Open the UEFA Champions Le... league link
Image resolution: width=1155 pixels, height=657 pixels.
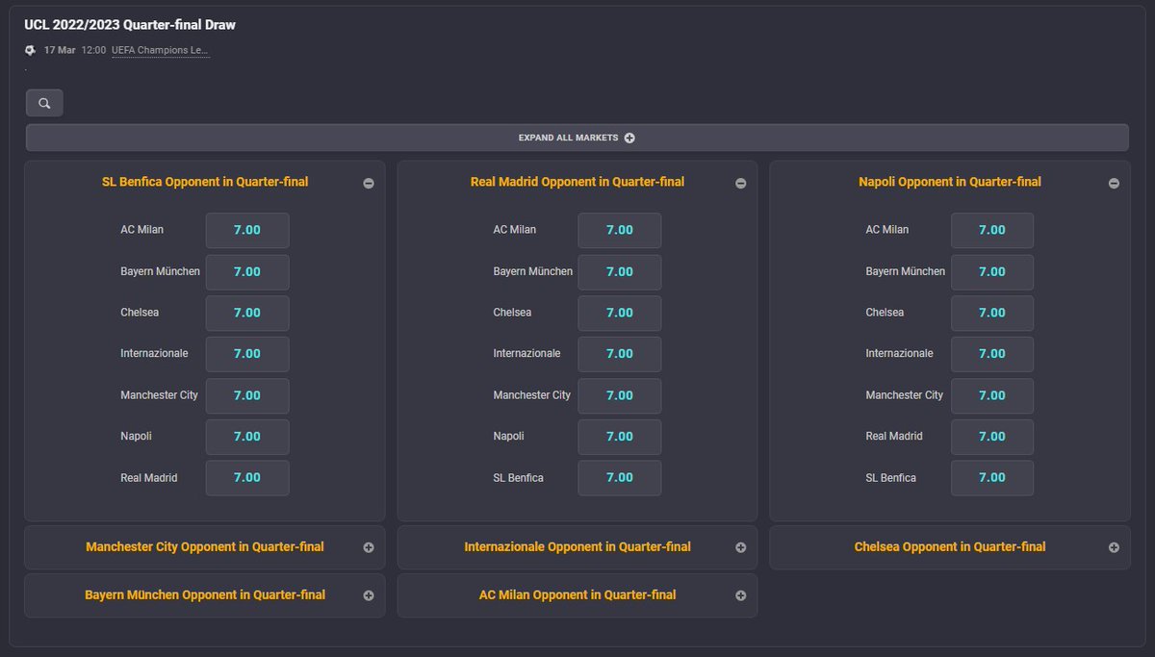tap(160, 50)
